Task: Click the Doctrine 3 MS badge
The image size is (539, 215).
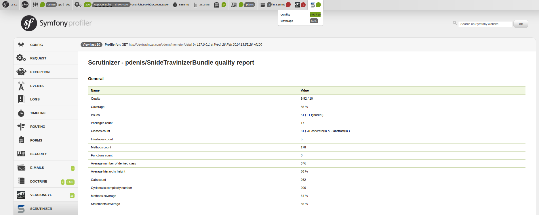Action: coord(70,182)
